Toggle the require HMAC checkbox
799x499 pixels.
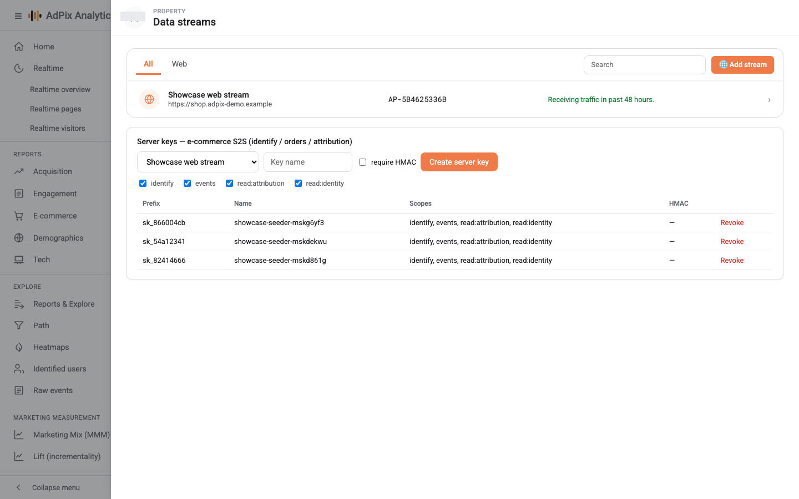[x=363, y=162]
